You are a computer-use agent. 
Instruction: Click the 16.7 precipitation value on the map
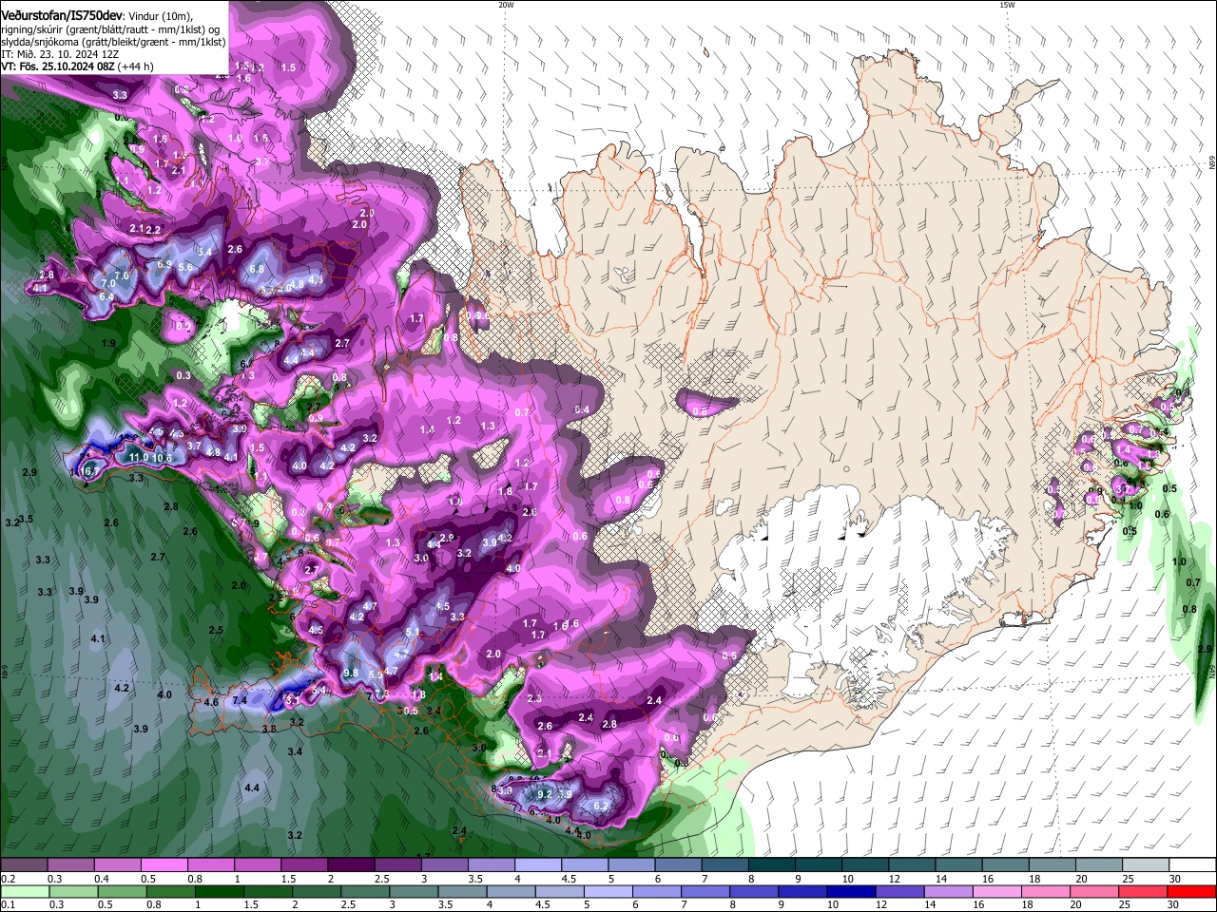90,470
